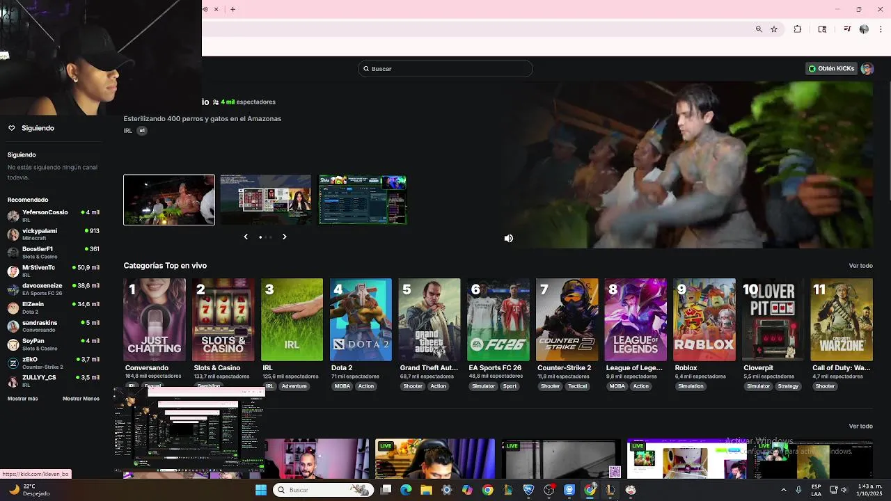Open sandraskins recommended channel

pos(53,326)
